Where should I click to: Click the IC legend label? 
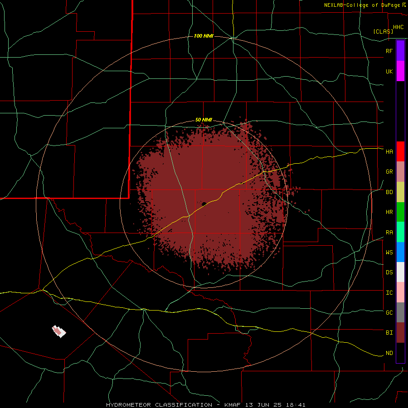coord(389,292)
